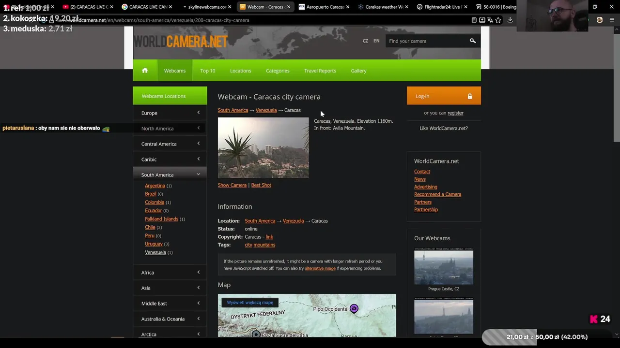This screenshot has height=348, width=620.
Task: Click the Argentina location link
Action: point(155,186)
